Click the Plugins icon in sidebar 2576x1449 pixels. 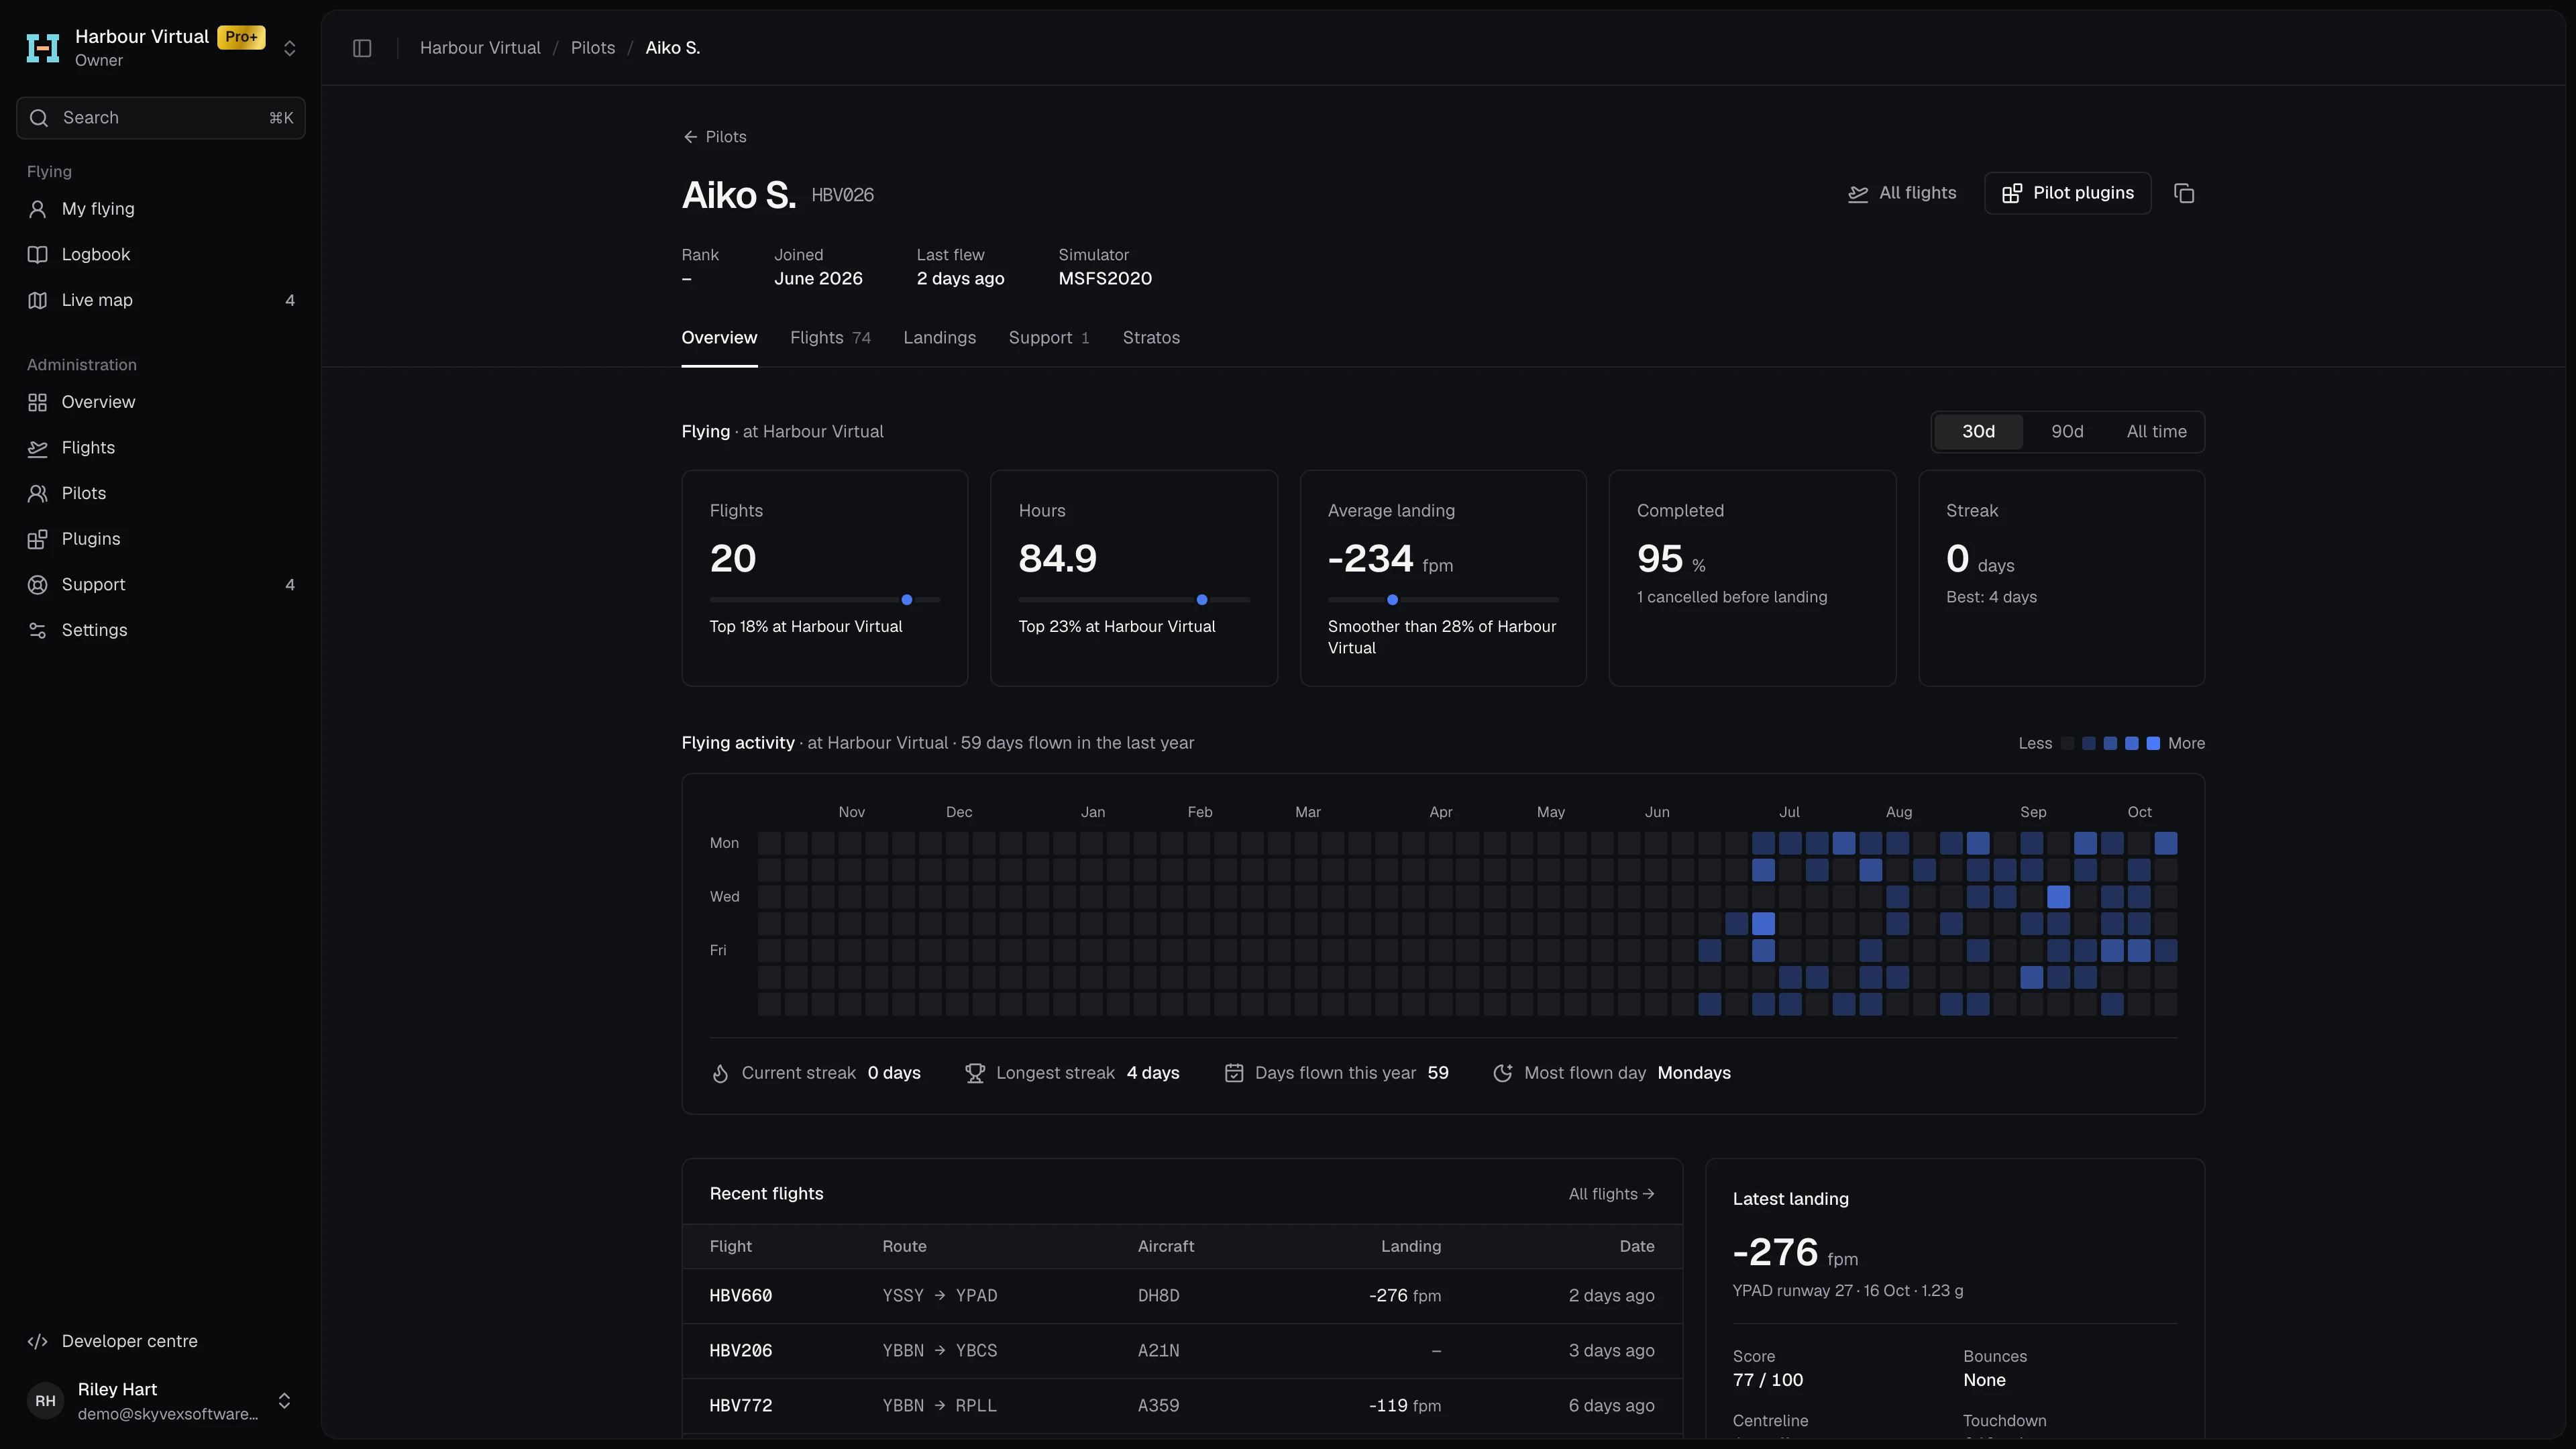(38, 539)
